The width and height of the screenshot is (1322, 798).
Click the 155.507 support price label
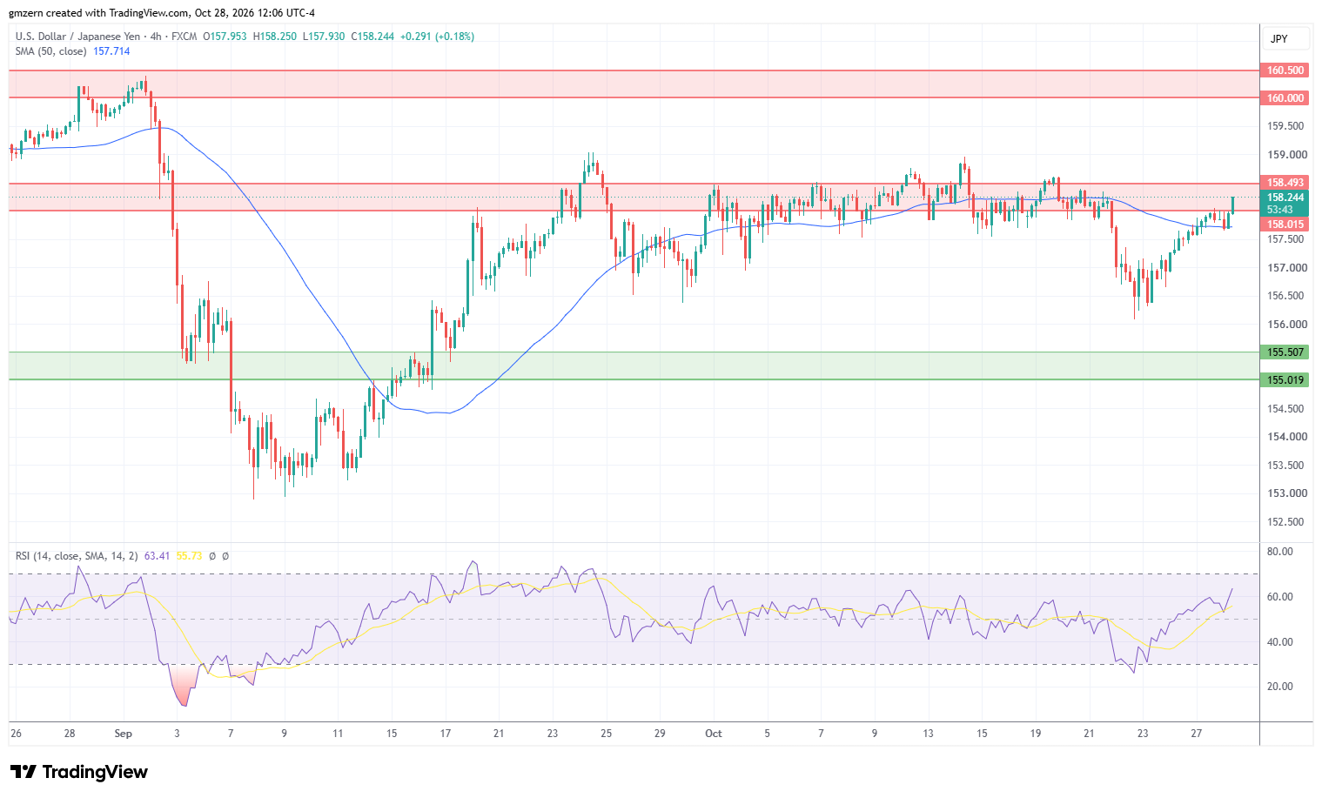[1285, 352]
